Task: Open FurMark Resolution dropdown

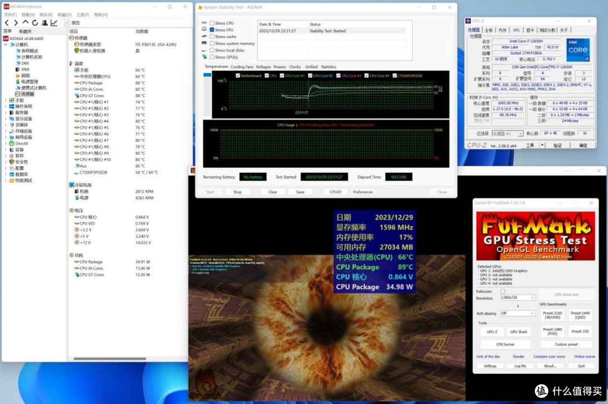Action: 517,298
